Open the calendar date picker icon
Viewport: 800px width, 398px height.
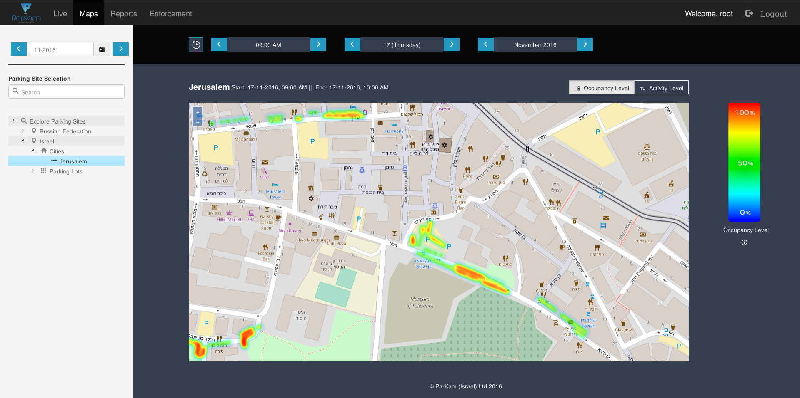pos(102,49)
